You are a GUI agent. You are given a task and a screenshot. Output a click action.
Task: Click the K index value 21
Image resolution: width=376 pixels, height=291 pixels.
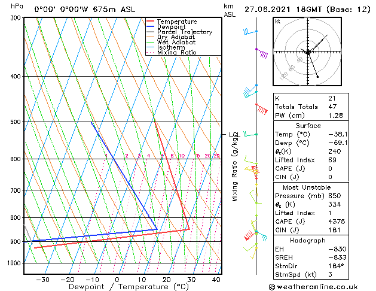(x=332, y=98)
